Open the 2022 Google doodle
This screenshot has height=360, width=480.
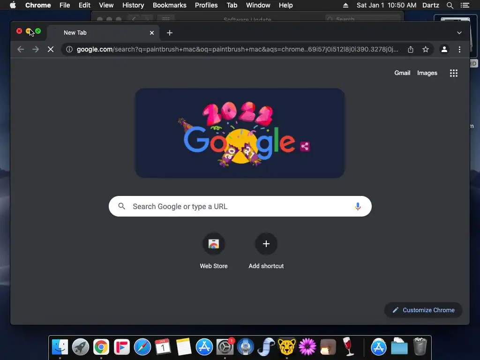tap(240, 133)
